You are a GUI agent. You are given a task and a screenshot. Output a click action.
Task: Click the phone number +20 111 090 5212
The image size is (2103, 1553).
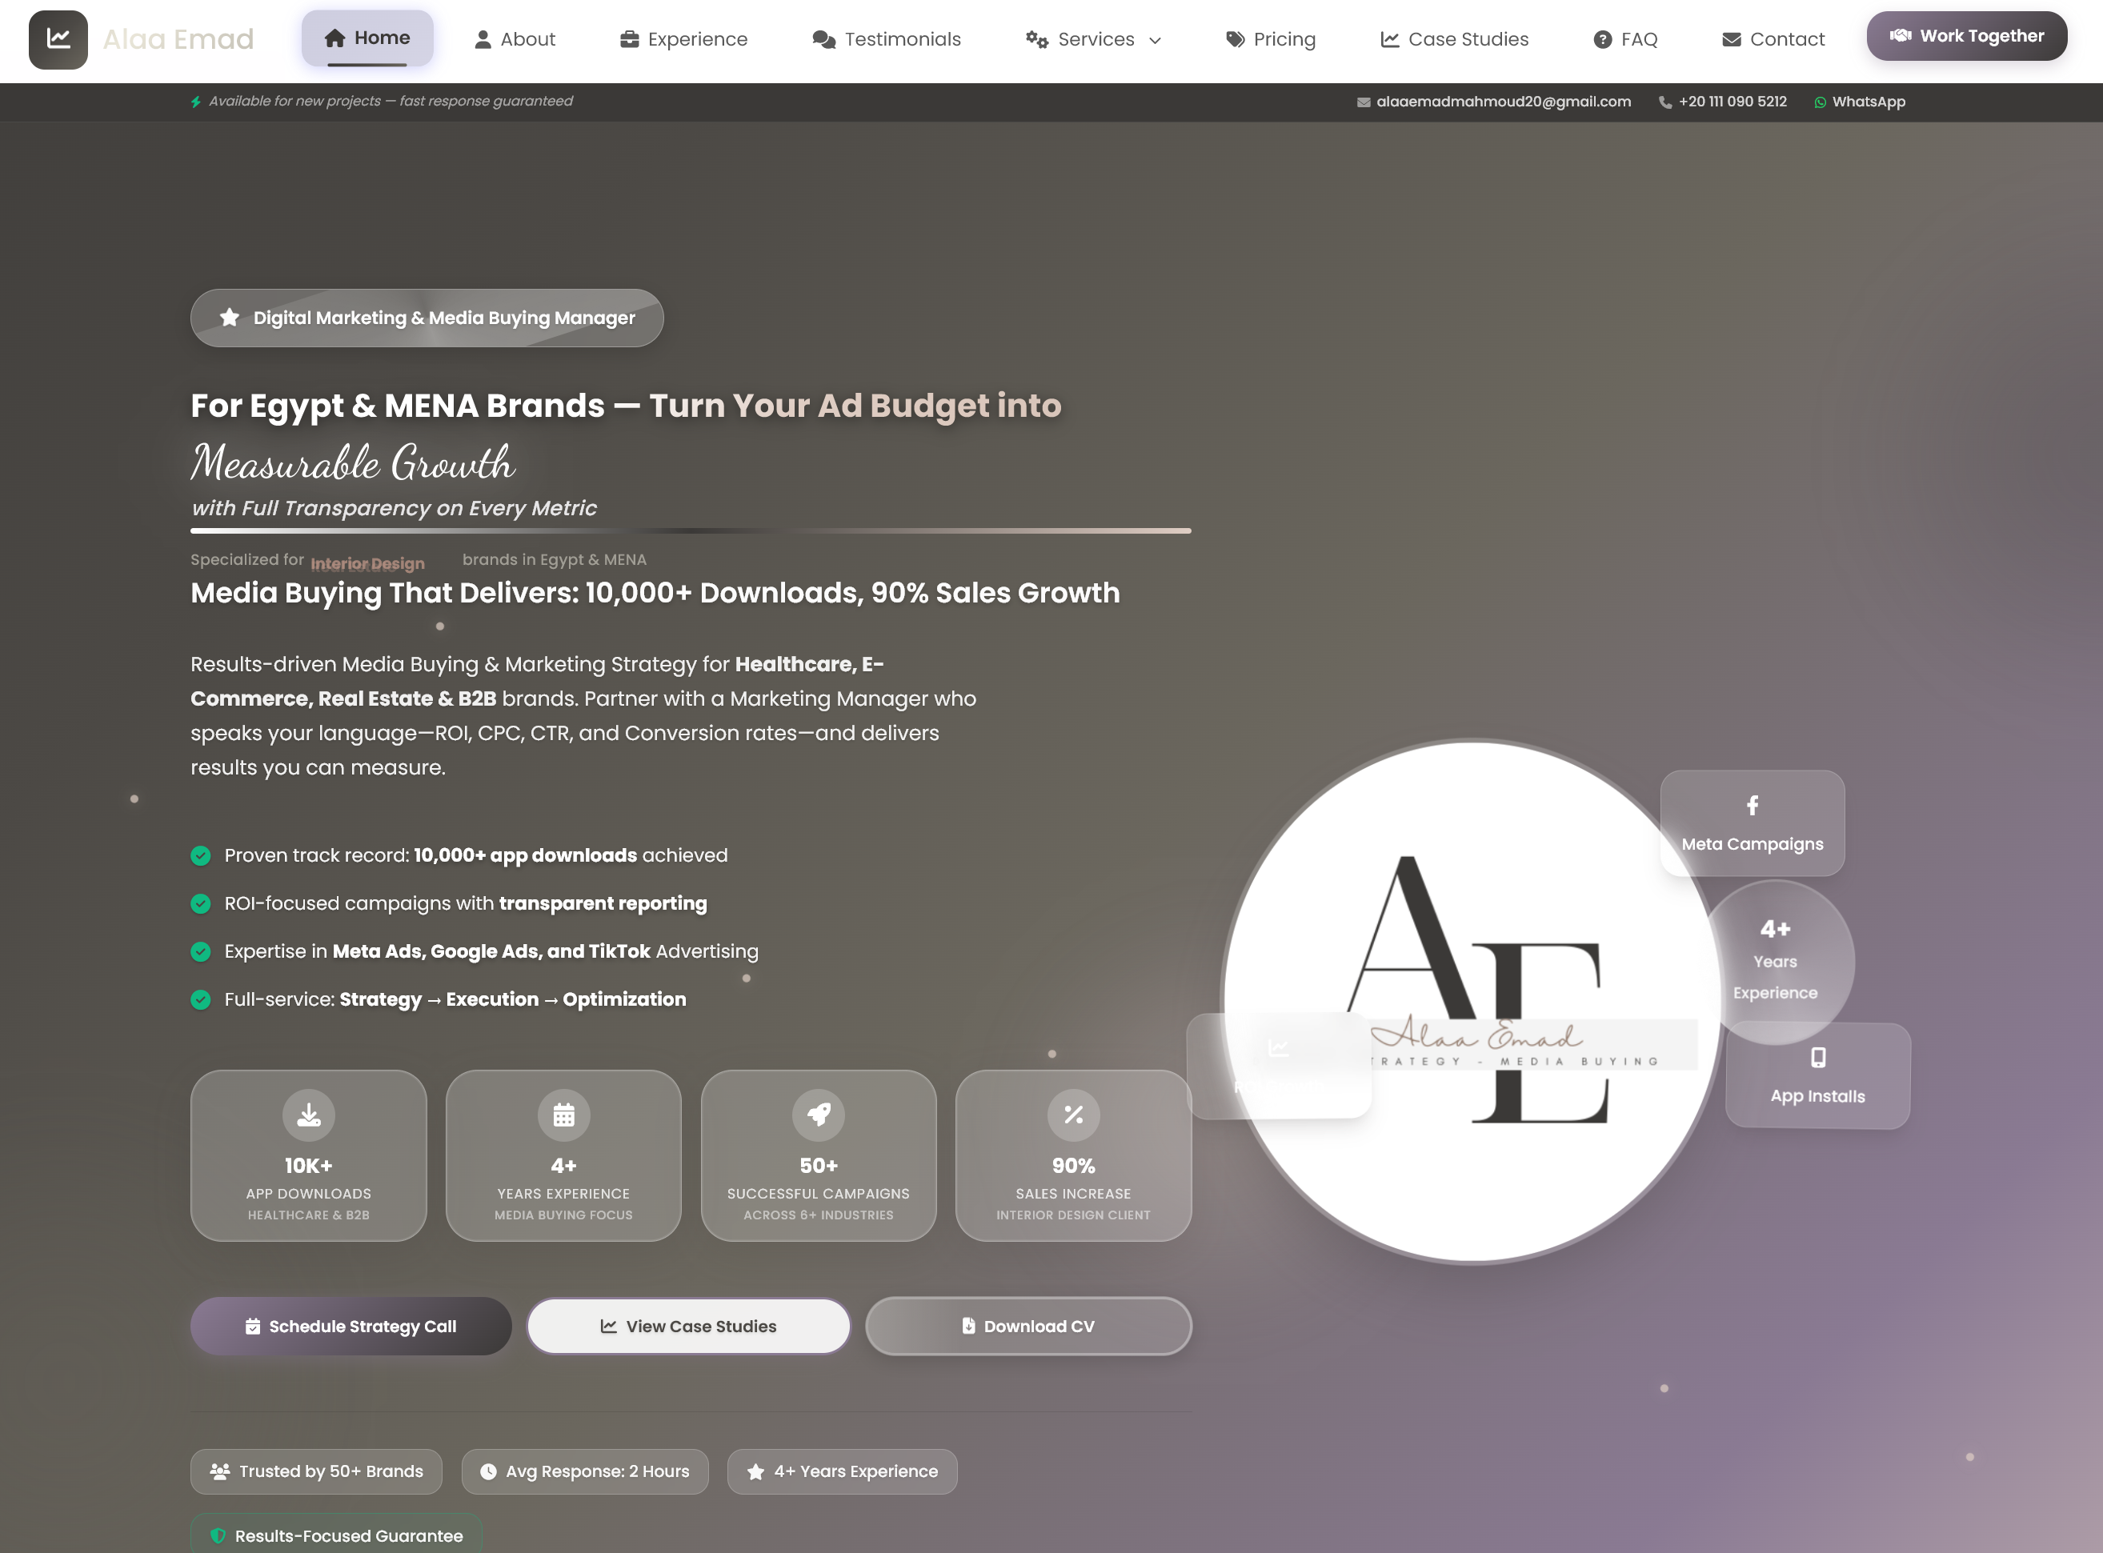(x=1732, y=102)
